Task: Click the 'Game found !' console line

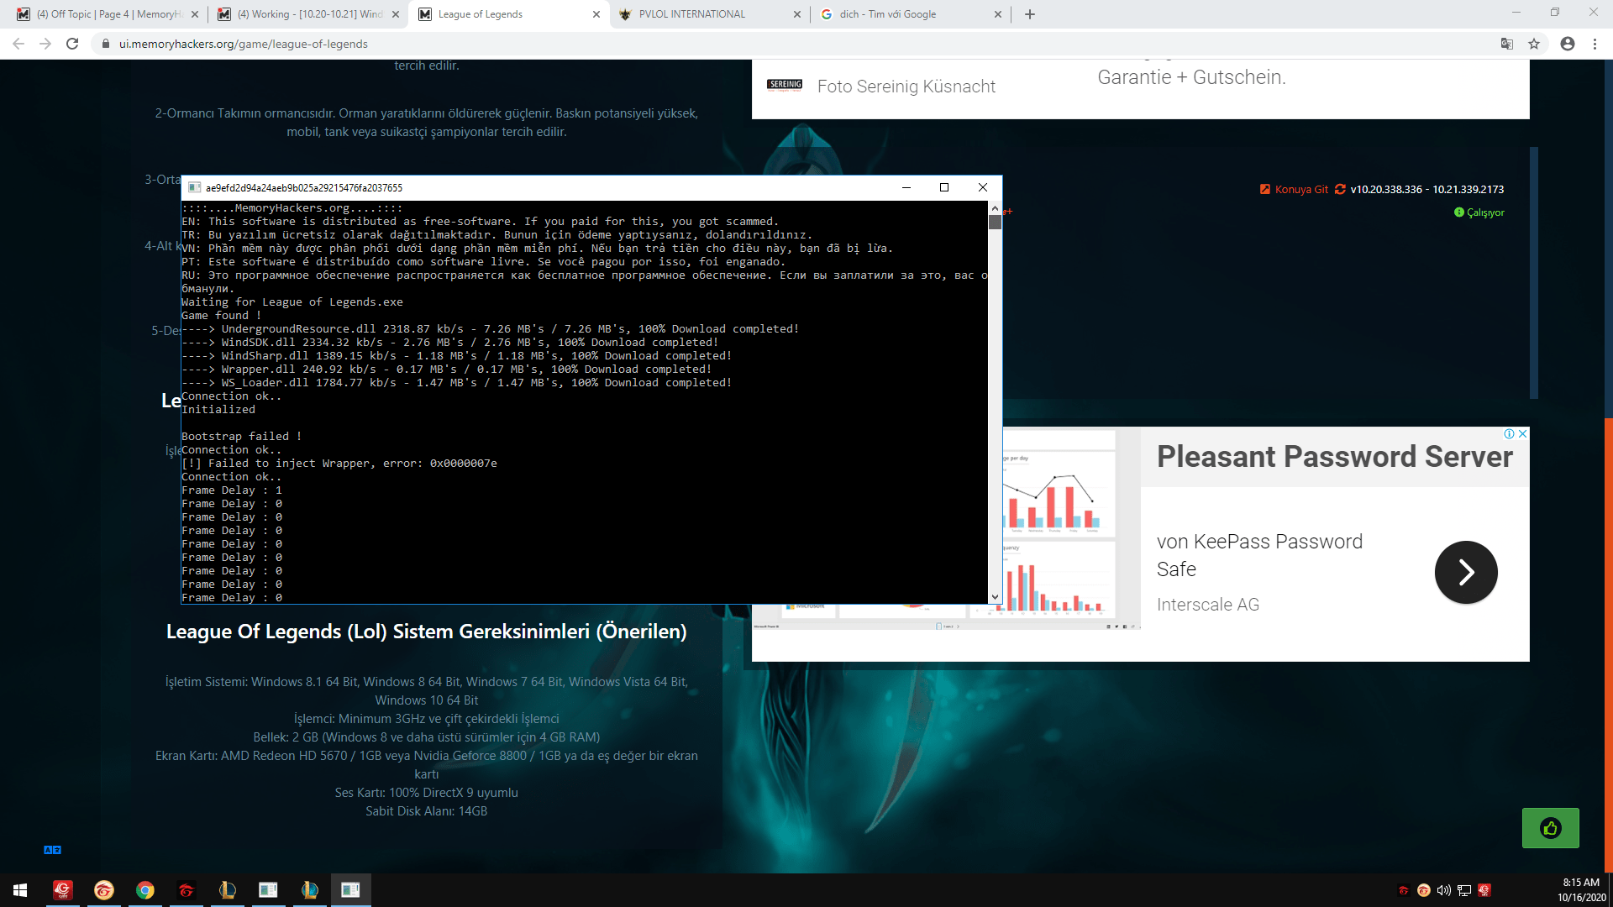Action: pyautogui.click(x=222, y=316)
